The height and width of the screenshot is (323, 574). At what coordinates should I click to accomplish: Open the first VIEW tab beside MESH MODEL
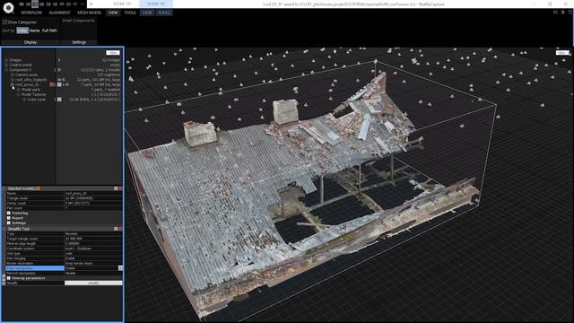[x=113, y=13]
